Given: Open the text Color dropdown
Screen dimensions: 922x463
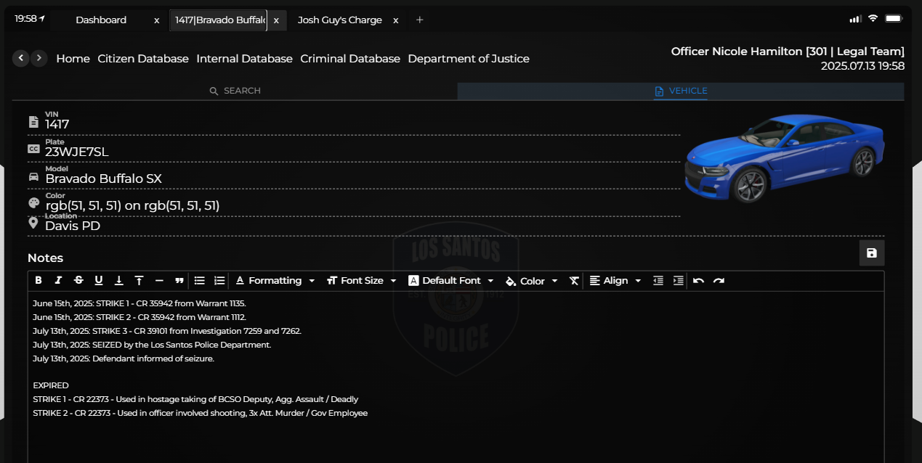Looking at the screenshot, I should point(532,281).
